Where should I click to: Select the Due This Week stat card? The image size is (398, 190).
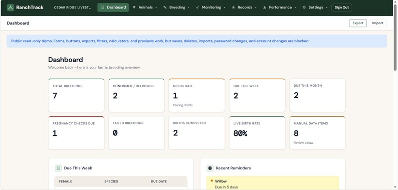[x=257, y=95]
